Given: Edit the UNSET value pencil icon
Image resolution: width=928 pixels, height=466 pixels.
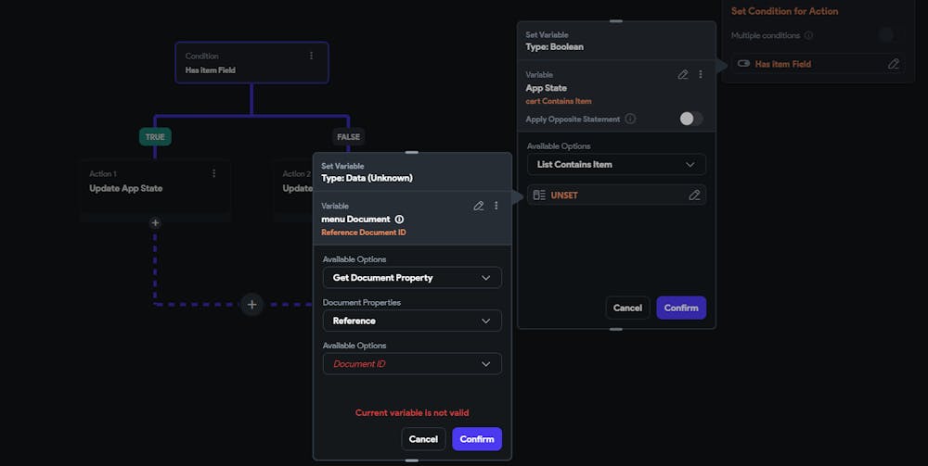Looking at the screenshot, I should [x=694, y=195].
